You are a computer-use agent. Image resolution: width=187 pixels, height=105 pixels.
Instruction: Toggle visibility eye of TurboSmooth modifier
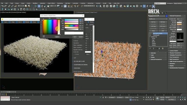pos(150,35)
